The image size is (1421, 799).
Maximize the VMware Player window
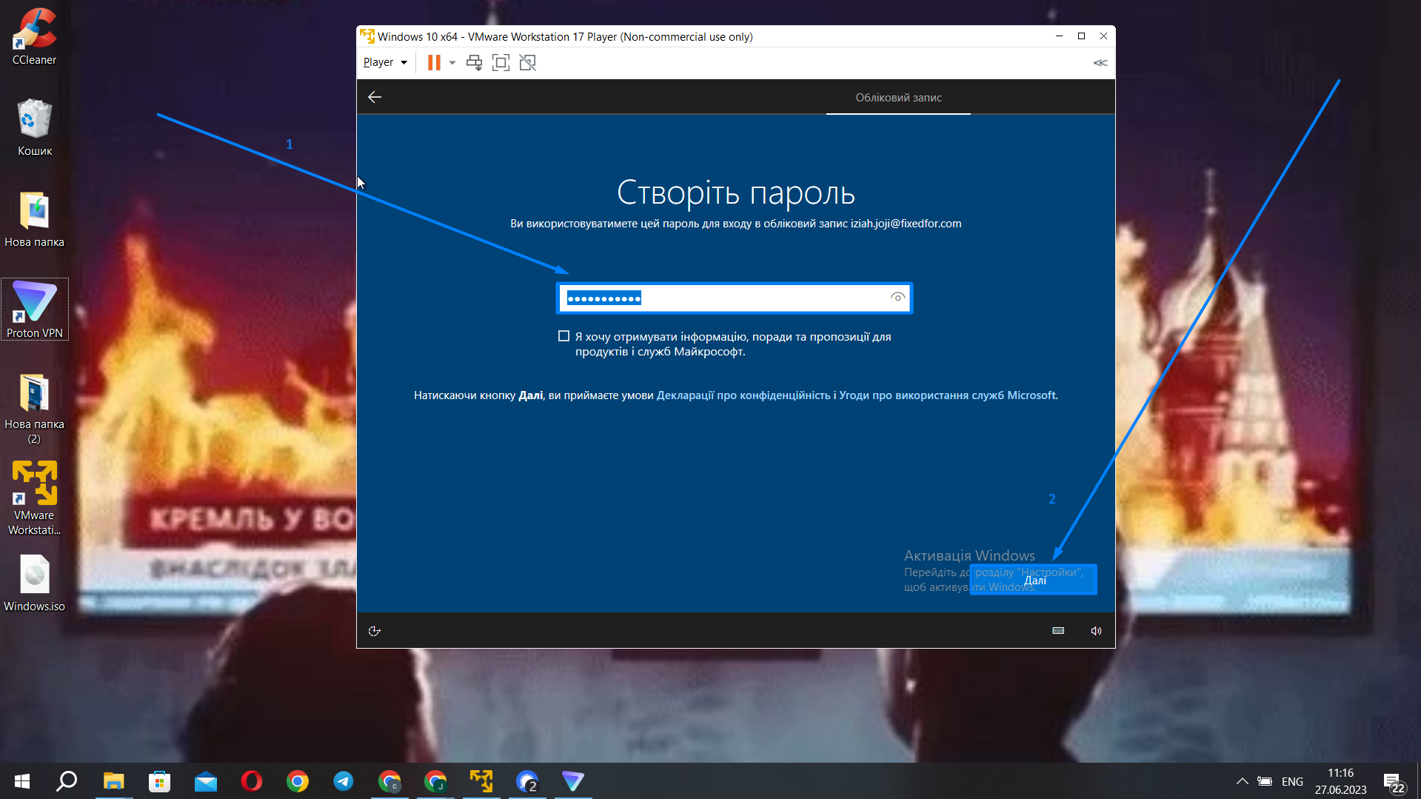tap(1081, 36)
